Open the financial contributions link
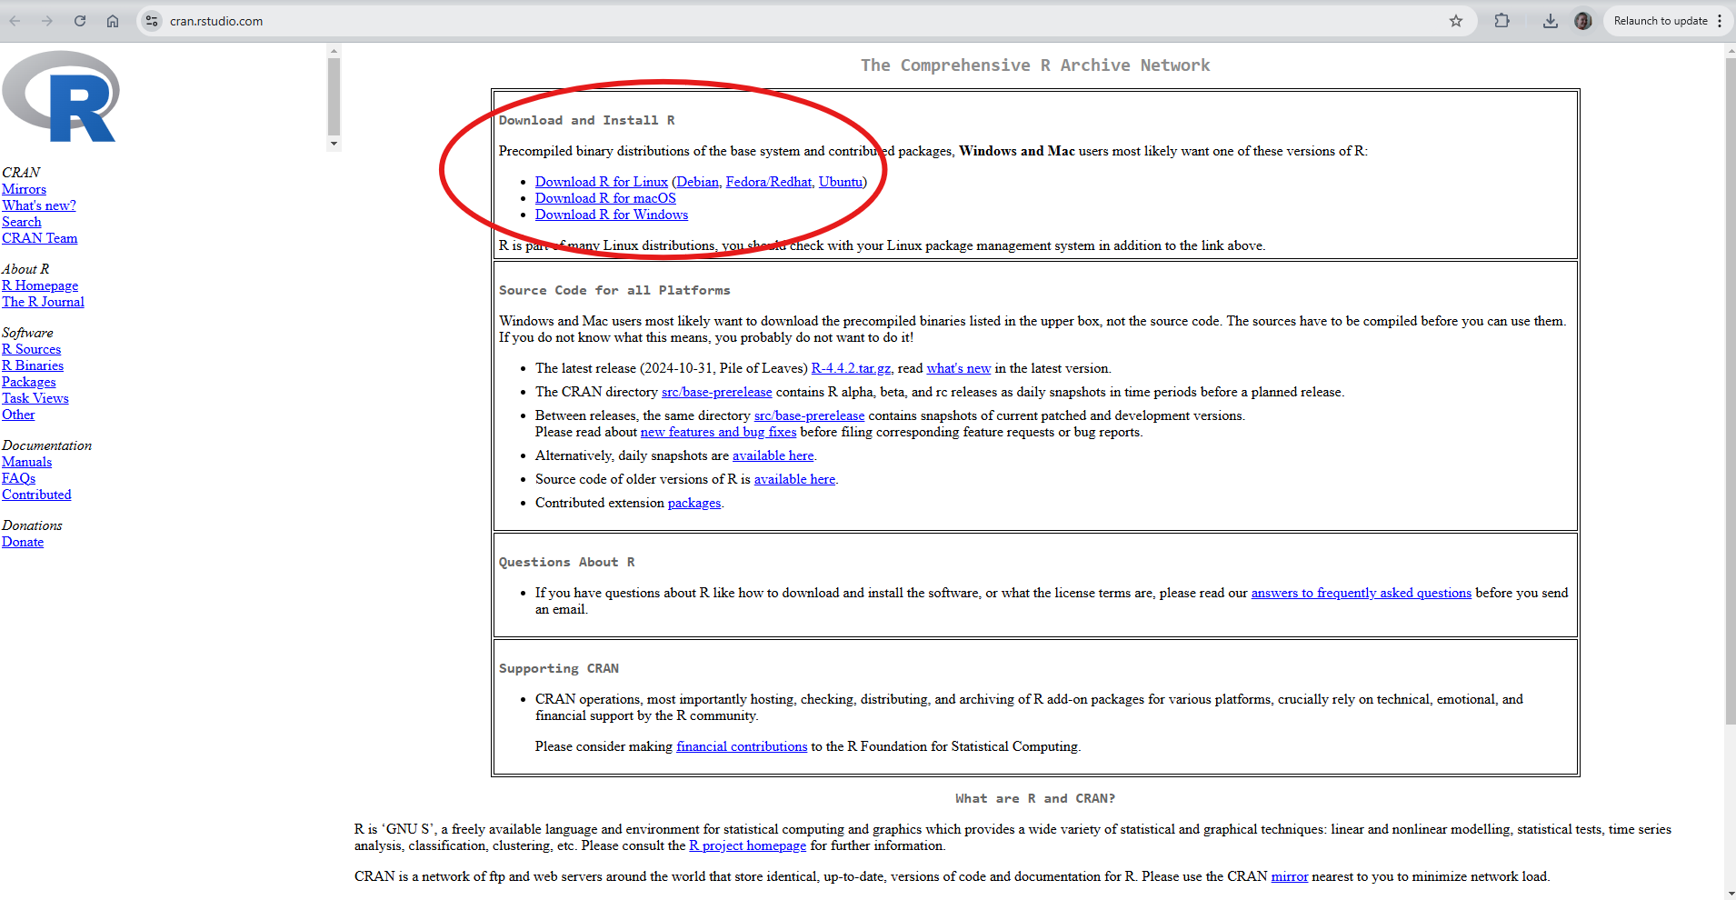The image size is (1736, 900). (x=742, y=746)
